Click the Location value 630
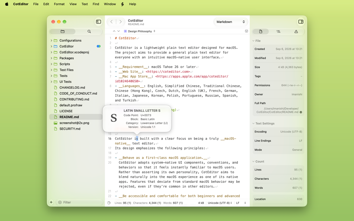The image size is (354, 221). pyautogui.click(x=299, y=199)
